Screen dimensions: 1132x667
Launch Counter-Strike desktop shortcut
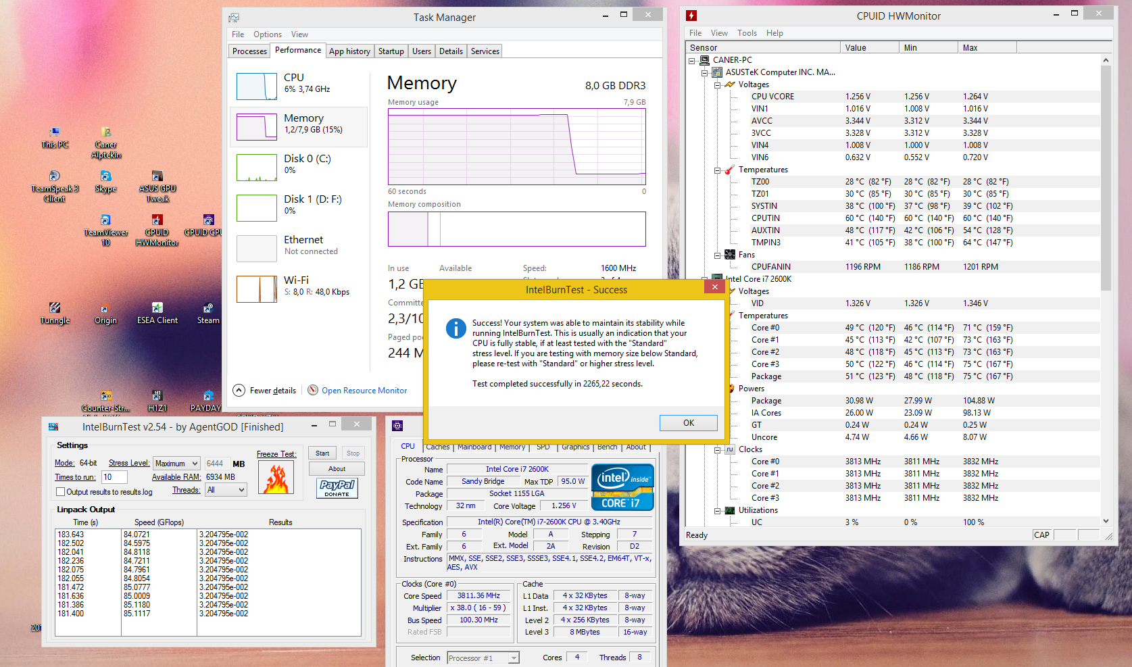point(106,401)
